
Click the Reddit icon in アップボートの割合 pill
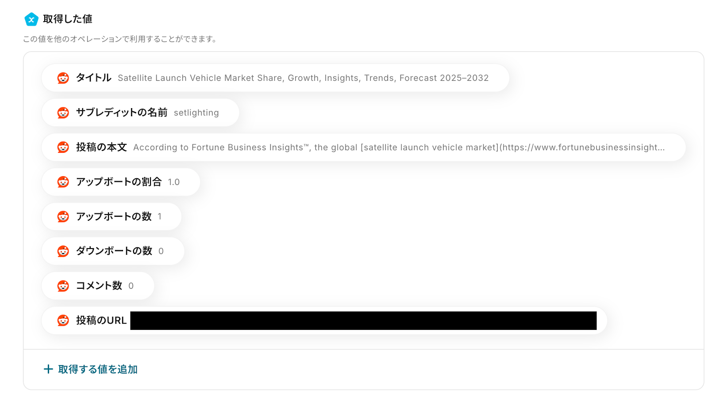[63, 182]
